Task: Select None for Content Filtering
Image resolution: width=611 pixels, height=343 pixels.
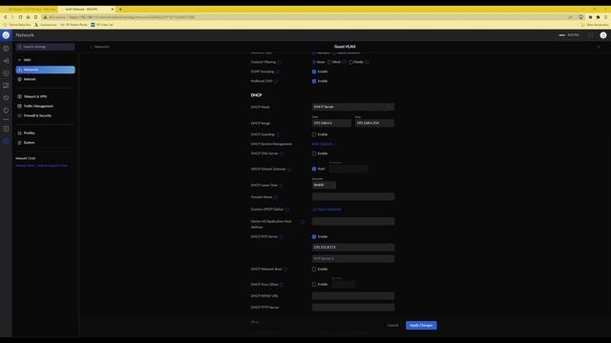Action: tap(314, 62)
